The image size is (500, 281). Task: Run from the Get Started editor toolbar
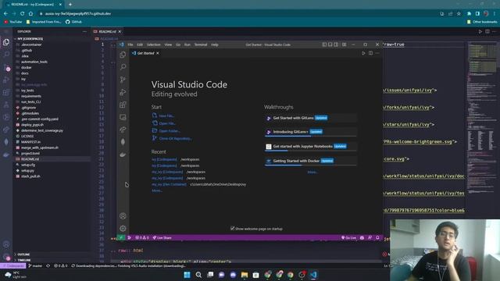(363, 53)
